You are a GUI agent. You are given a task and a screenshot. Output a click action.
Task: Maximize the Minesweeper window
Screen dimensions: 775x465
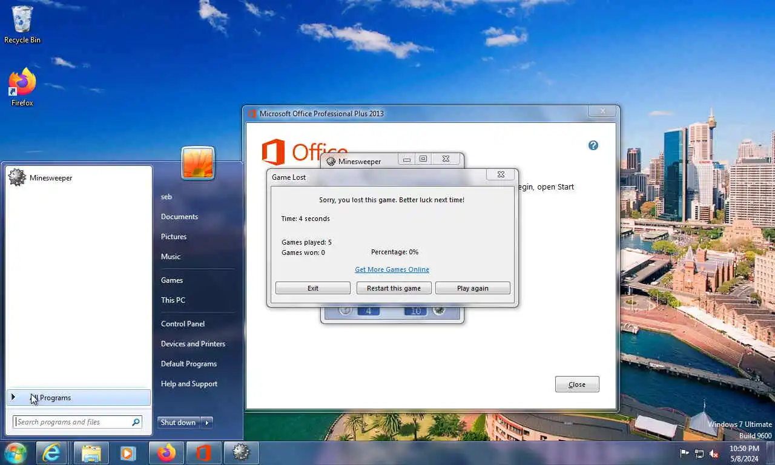coord(423,159)
